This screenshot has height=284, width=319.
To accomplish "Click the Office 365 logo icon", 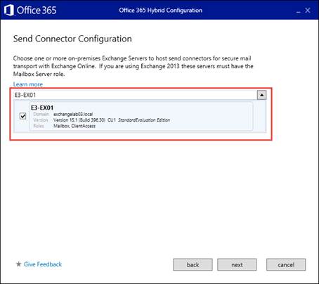I will tap(9, 11).
